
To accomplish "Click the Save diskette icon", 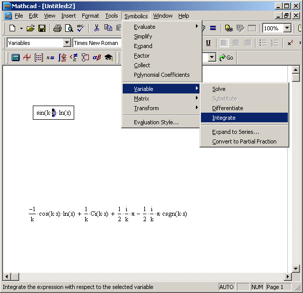I will (x=42, y=28).
